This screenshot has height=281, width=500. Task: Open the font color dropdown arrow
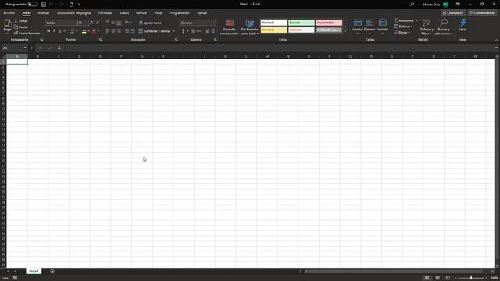[x=98, y=31]
